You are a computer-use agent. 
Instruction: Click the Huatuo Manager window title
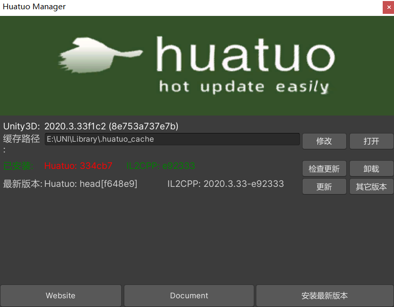34,7
